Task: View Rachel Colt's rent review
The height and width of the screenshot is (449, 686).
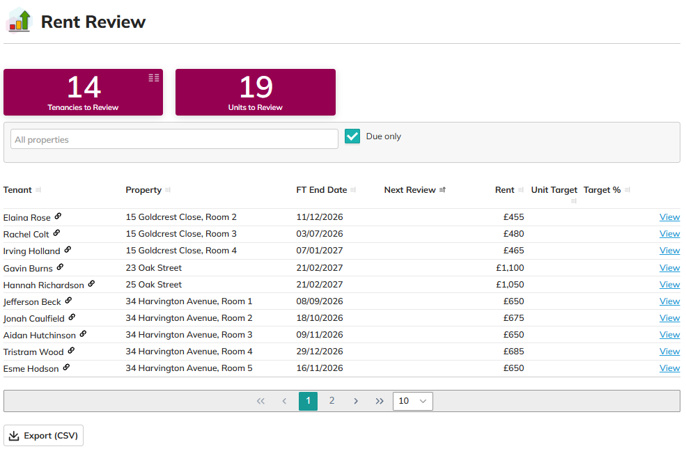Action: pyautogui.click(x=669, y=234)
